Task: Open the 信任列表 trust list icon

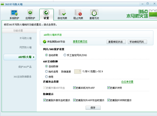Action: pos(62,13)
